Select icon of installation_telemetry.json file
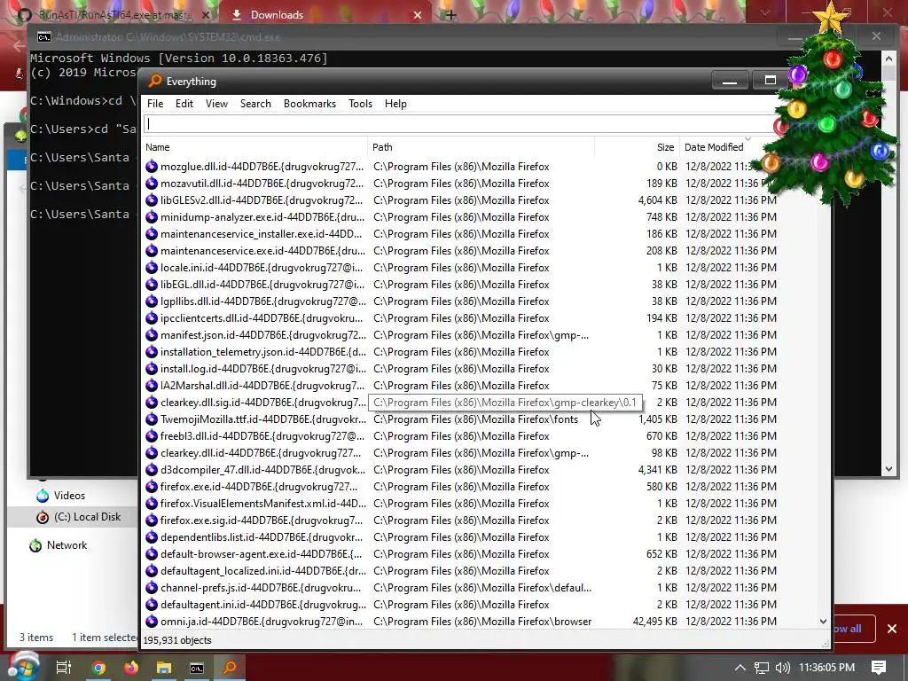This screenshot has width=908, height=681. click(151, 351)
